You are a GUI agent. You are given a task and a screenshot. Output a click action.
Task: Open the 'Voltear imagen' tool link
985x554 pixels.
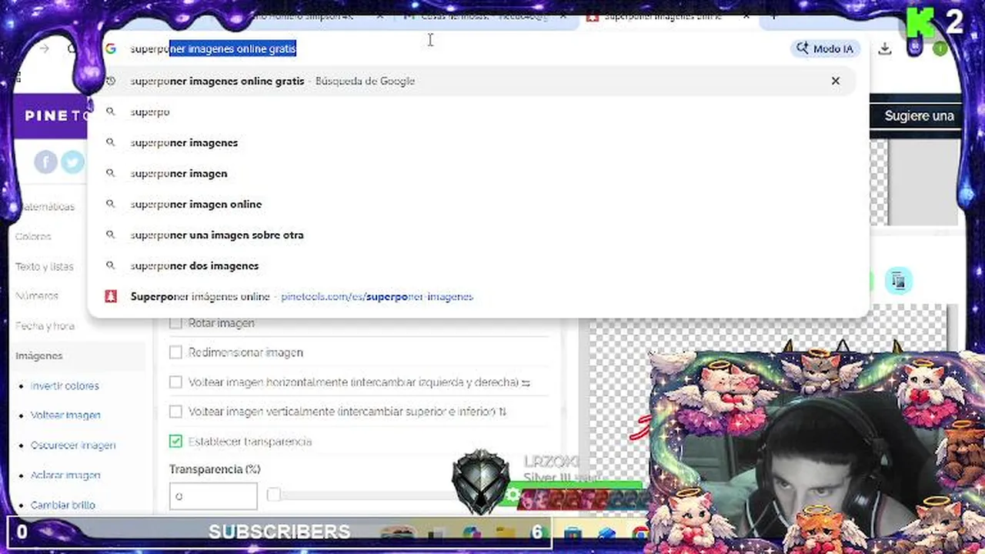tap(65, 415)
